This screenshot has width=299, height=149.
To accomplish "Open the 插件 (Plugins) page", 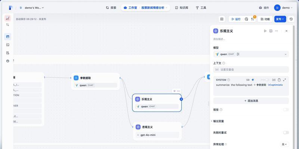I will [264, 8].
